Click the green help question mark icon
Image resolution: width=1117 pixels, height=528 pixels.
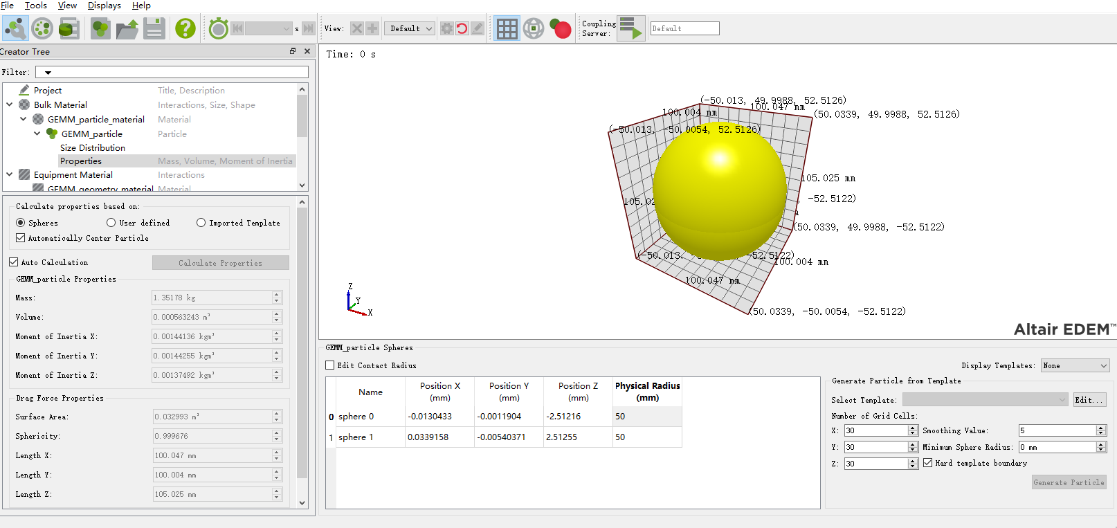point(185,28)
